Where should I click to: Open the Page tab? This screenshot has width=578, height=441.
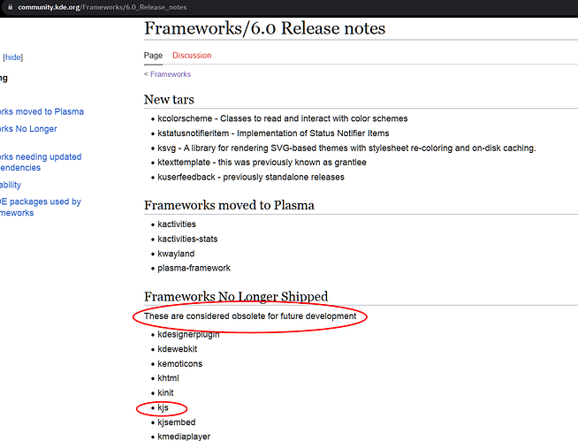point(153,56)
